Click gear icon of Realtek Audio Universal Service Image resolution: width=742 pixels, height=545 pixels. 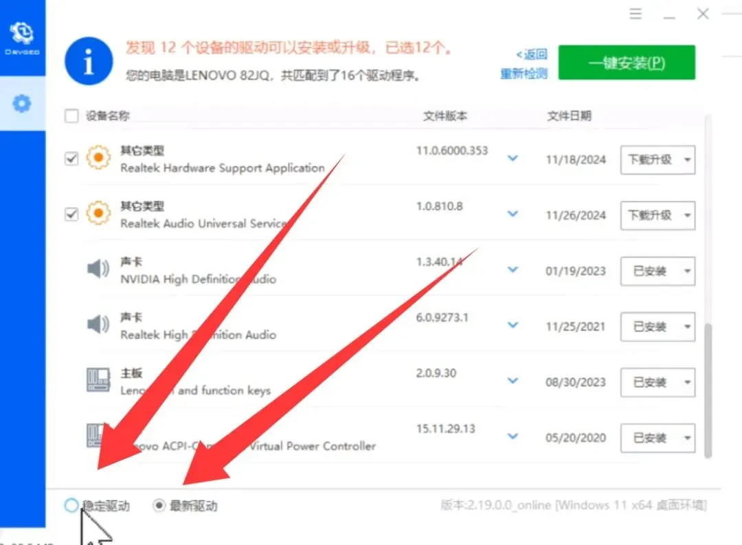[98, 213]
